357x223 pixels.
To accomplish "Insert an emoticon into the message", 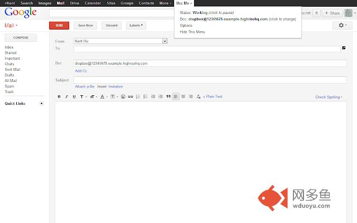I will [123, 96].
